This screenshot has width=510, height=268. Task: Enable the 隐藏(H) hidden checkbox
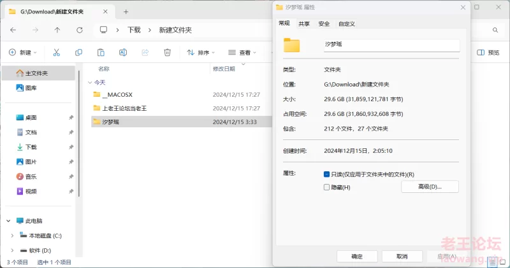pyautogui.click(x=326, y=187)
